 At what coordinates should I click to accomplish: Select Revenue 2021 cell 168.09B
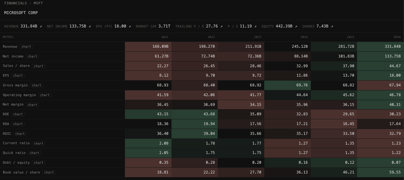coord(148,47)
